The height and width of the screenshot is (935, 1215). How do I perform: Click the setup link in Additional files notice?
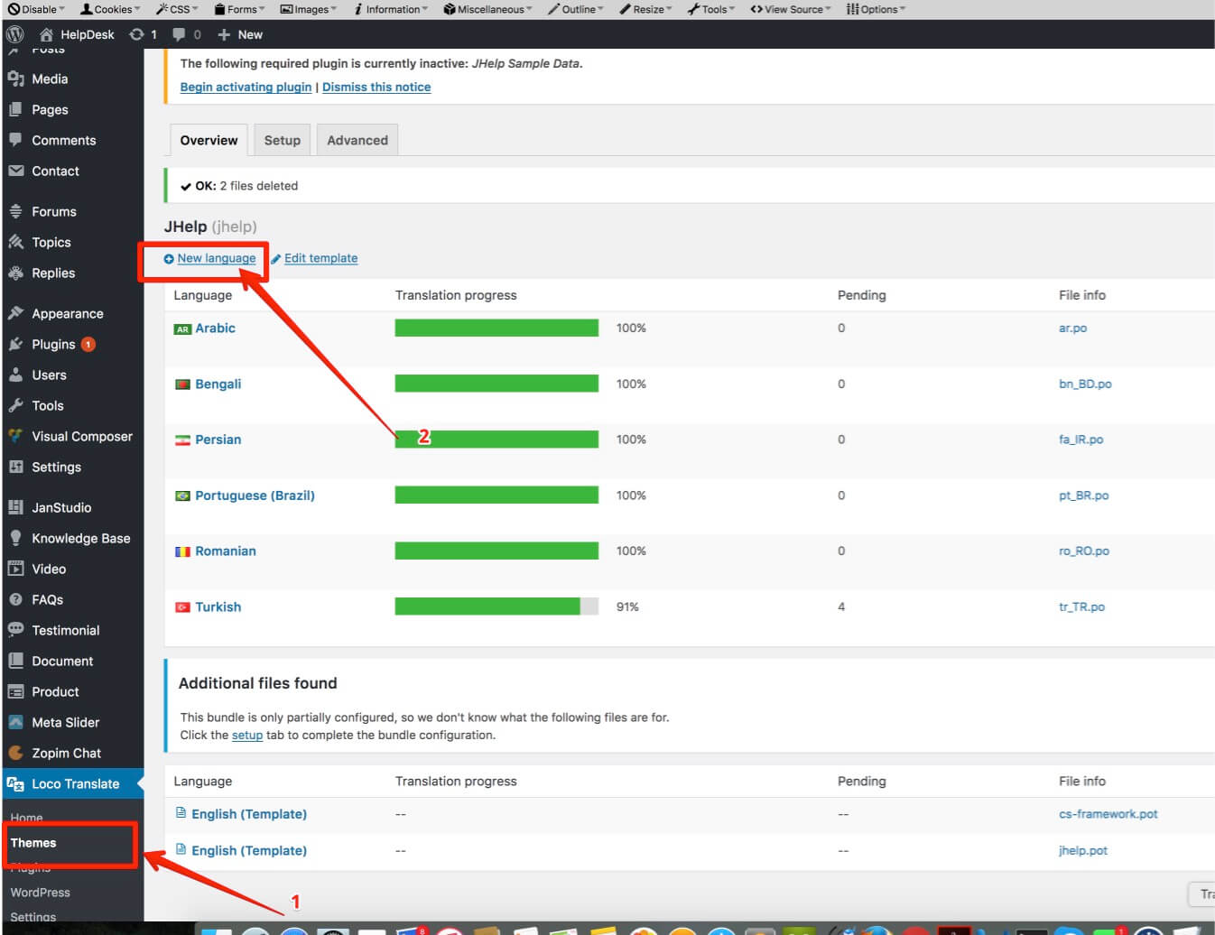click(247, 736)
